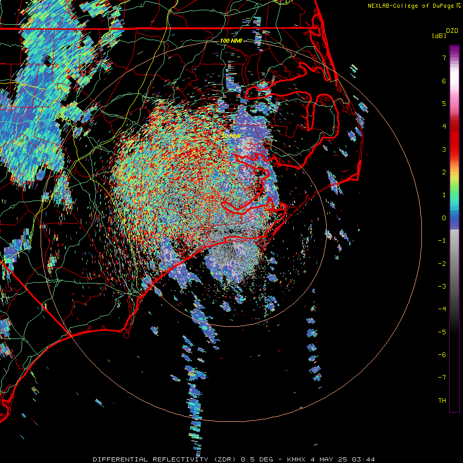Click the 50 NMI range ring label
Screen dimensions: 463x463
tap(232, 136)
